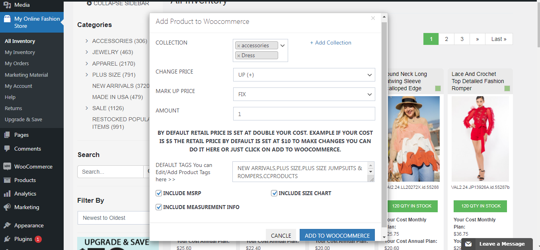Open My Inventory menu item

tap(20, 52)
